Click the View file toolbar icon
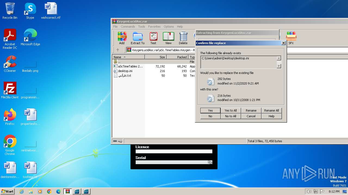 point(168,38)
